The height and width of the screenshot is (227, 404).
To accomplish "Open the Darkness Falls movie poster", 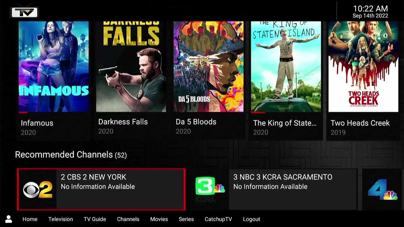I will click(x=131, y=67).
